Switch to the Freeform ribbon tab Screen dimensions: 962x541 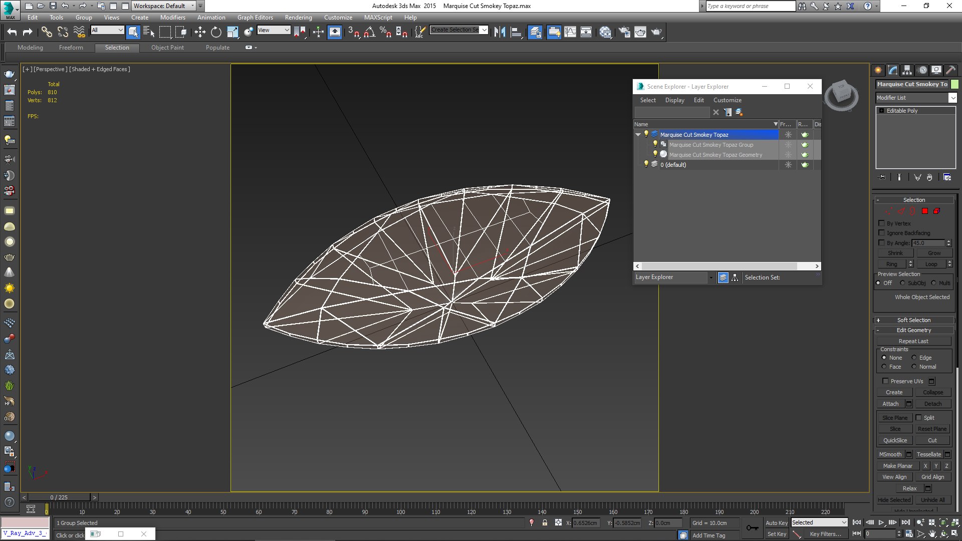click(71, 48)
